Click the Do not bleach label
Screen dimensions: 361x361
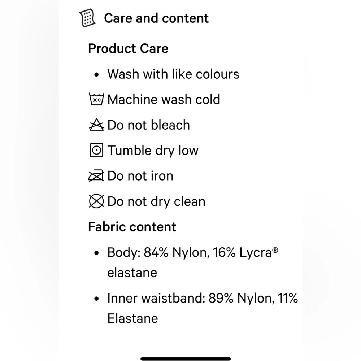[x=148, y=125]
